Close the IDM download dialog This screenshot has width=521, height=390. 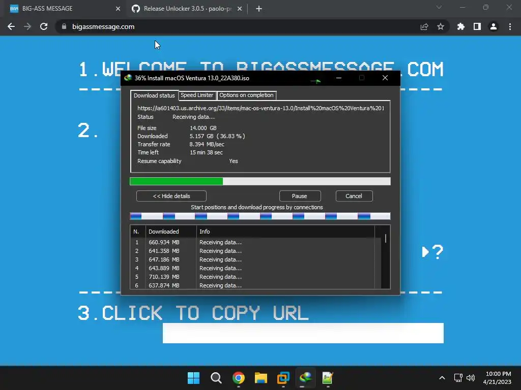[385, 78]
